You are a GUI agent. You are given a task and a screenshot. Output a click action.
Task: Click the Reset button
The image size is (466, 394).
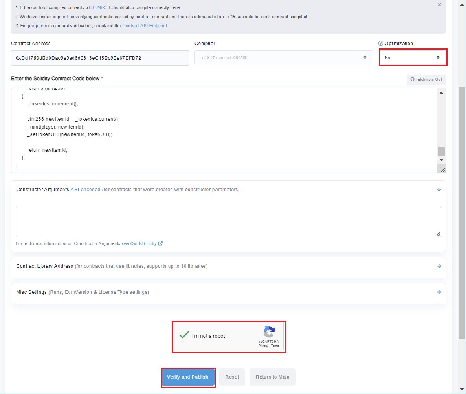point(232,377)
